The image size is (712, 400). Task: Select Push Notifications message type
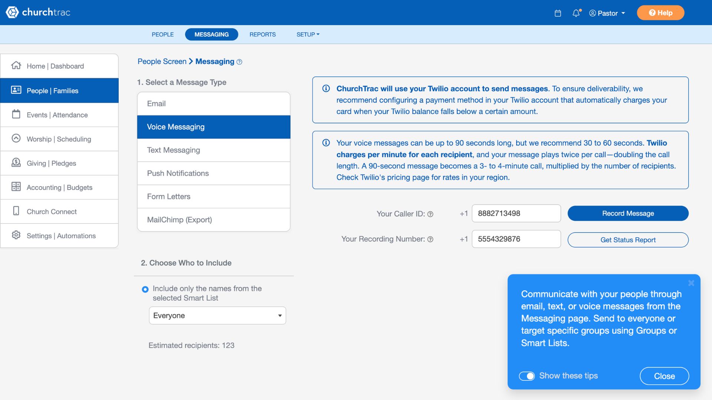tap(214, 173)
